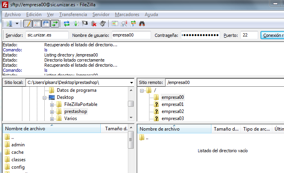Viewport: 284px width, 173px height.
Task: Open the Archivo menu
Action: [13, 15]
